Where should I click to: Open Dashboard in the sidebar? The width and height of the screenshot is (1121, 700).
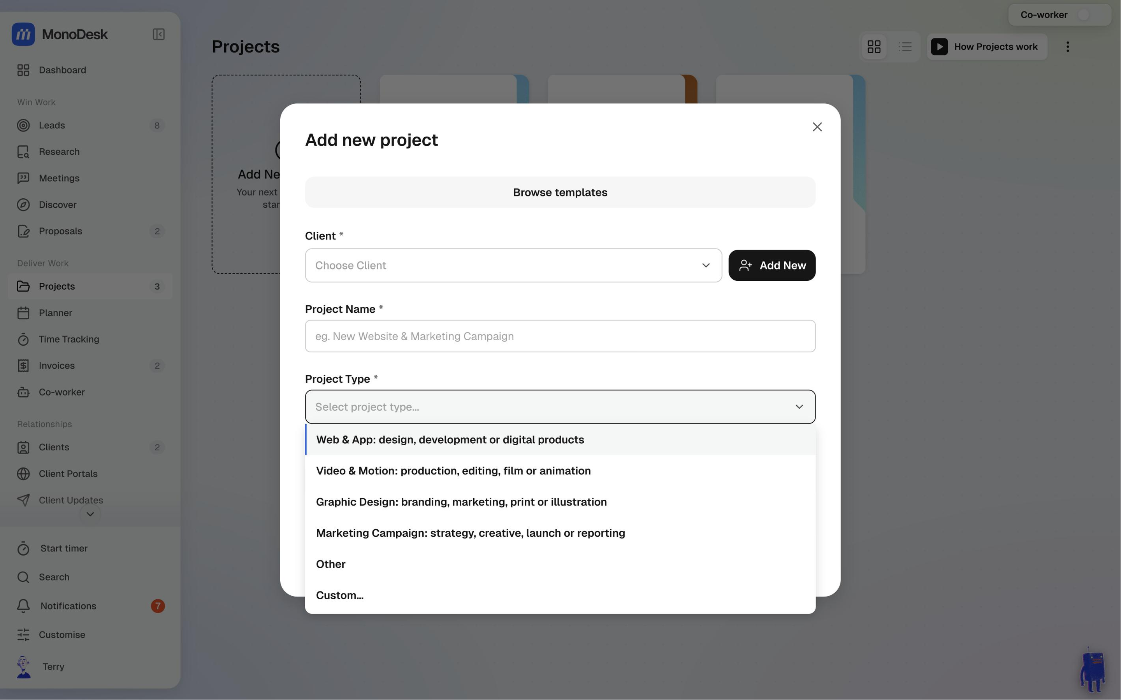click(90, 70)
